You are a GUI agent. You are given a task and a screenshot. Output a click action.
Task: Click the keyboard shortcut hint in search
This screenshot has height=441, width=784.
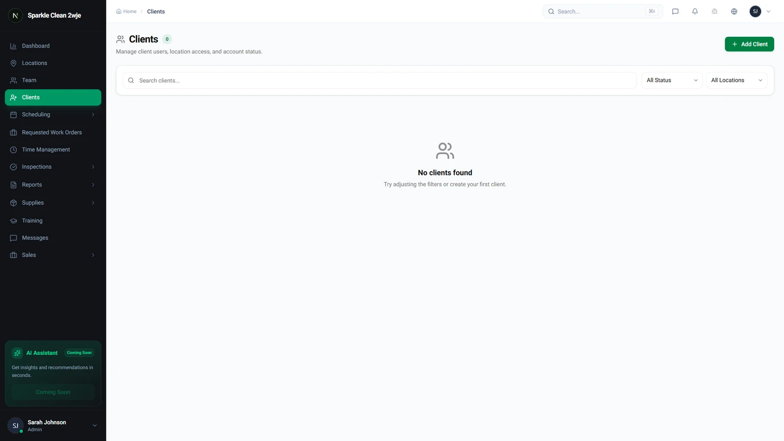tap(652, 11)
